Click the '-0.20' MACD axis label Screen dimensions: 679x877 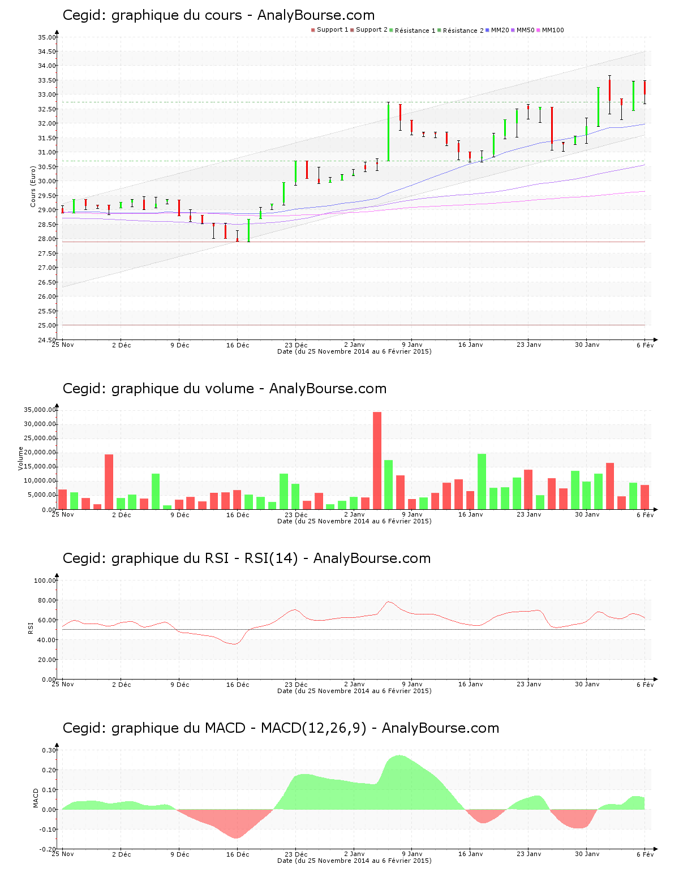(x=49, y=849)
